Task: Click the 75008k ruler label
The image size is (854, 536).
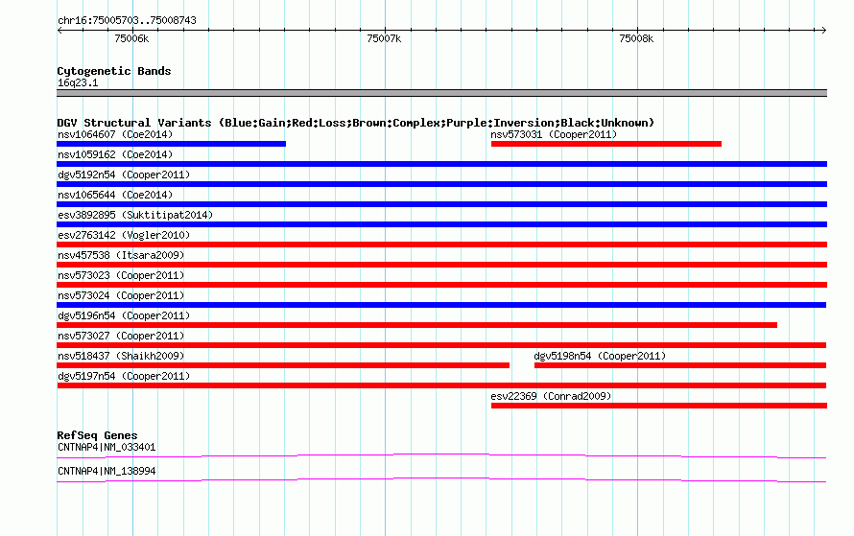Action: (636, 38)
